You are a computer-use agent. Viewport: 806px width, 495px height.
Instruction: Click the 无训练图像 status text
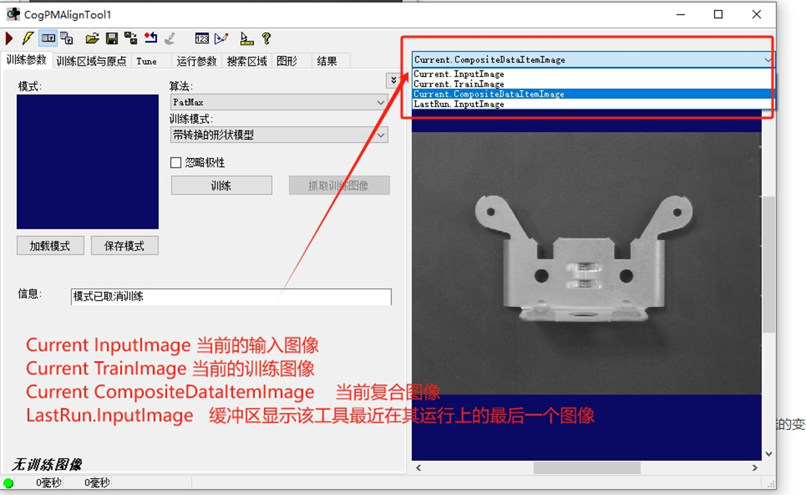point(47,465)
